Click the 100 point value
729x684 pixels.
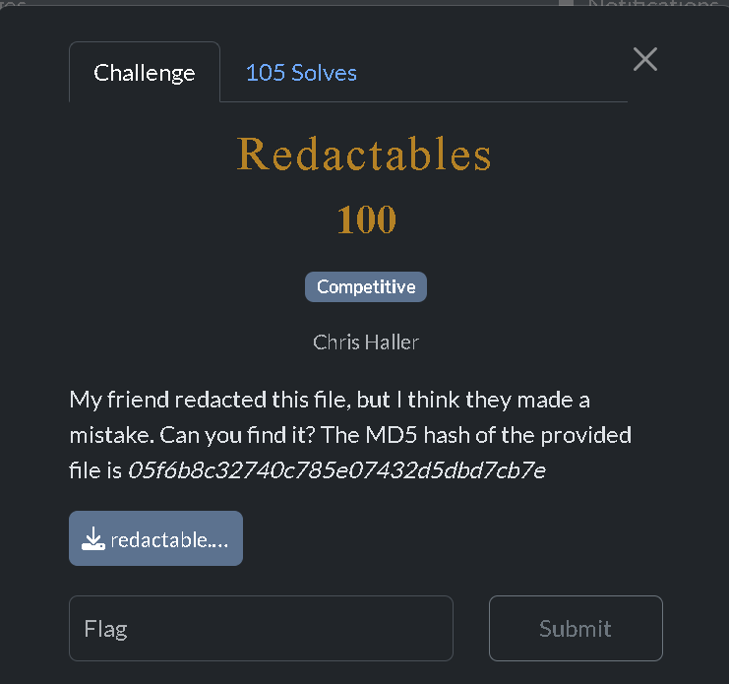tap(366, 219)
